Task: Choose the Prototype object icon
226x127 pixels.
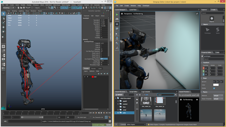Action: (207, 30)
